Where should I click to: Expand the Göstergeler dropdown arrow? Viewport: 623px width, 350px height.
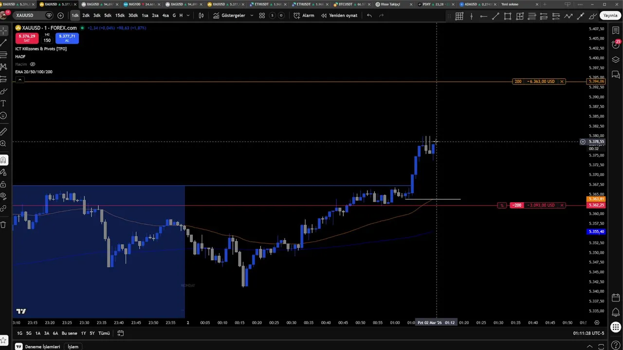252,16
